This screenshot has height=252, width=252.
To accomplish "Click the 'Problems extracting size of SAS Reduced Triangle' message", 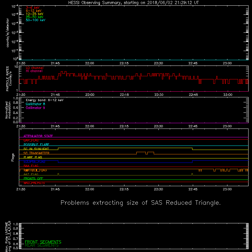I will pyautogui.click(x=140, y=203).
